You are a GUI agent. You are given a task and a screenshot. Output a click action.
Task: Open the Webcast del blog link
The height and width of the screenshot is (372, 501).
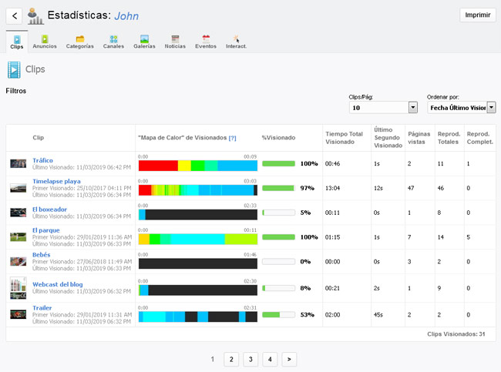pyautogui.click(x=58, y=284)
